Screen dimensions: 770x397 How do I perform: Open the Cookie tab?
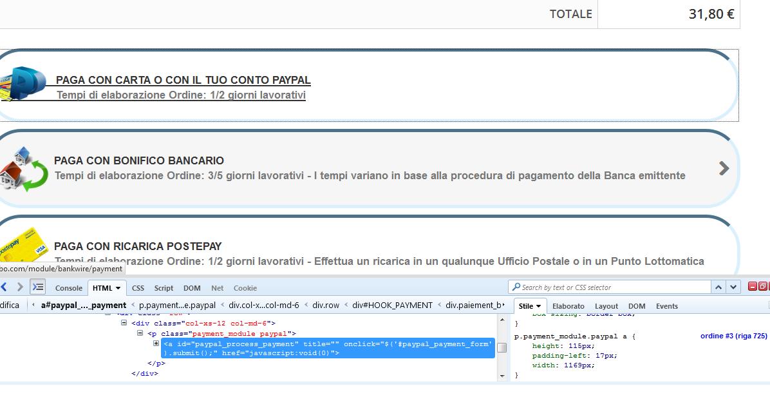[245, 288]
